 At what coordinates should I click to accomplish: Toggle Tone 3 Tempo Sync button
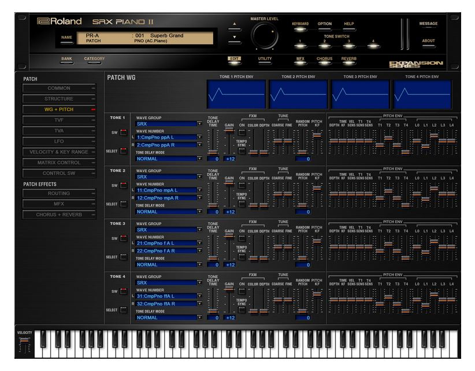click(242, 257)
